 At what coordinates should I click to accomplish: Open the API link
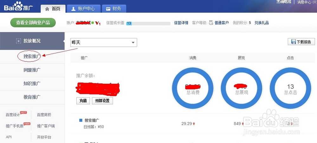point(9,137)
